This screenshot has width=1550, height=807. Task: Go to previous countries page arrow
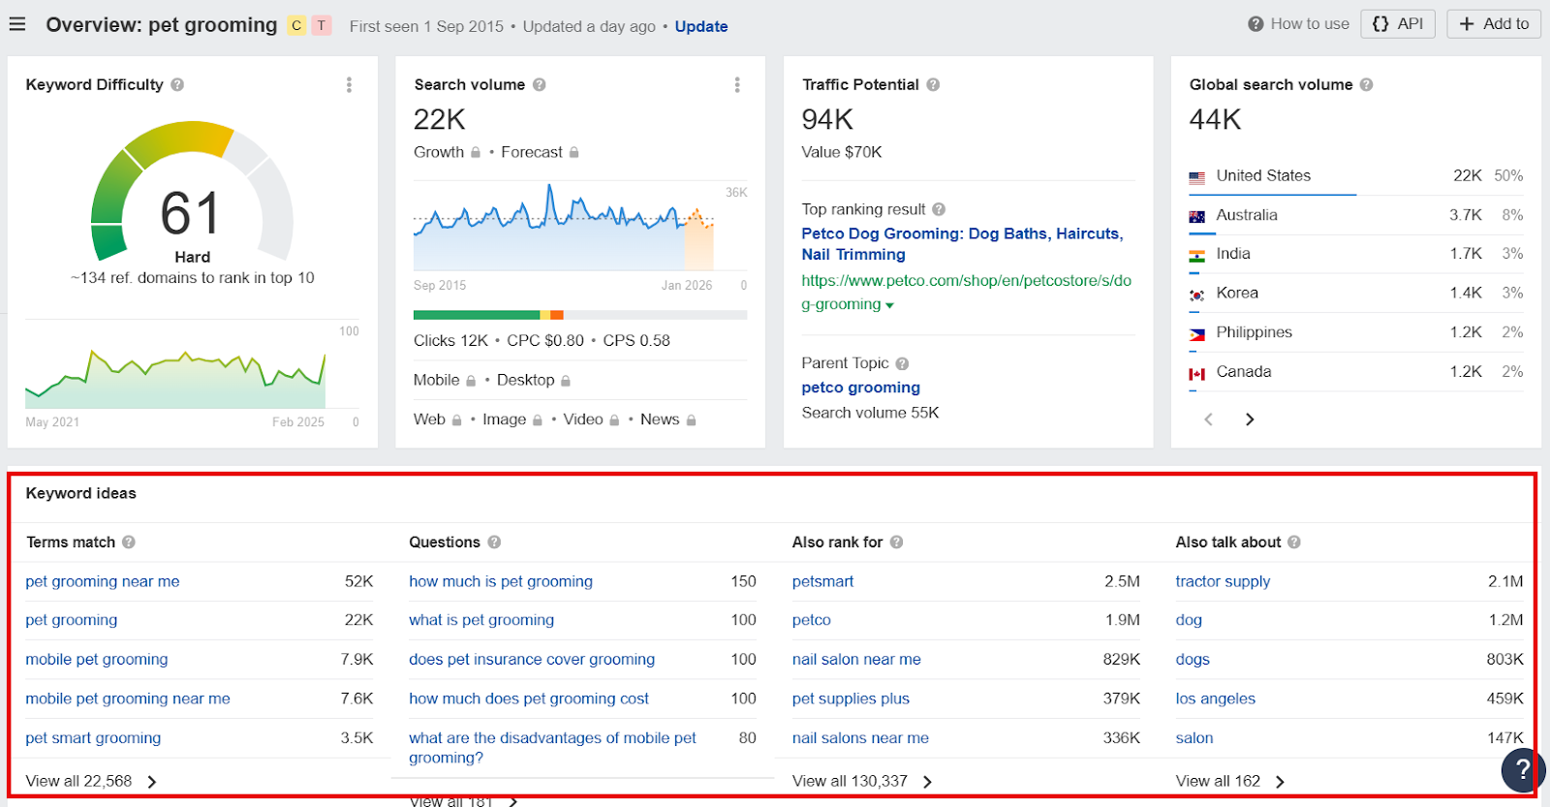1208,419
